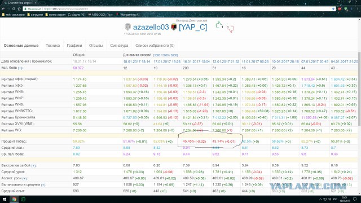361x203 pixels.
Task: Click the Рейтинг WN8 row label
Action: 12,105
